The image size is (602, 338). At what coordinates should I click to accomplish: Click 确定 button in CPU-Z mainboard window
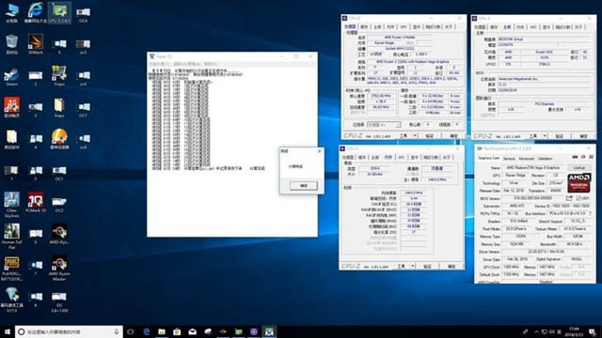point(583,136)
